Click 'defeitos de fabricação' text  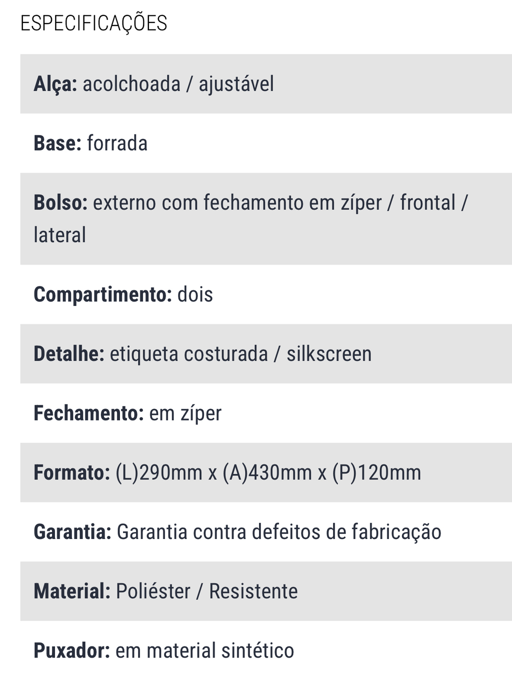click(346, 532)
